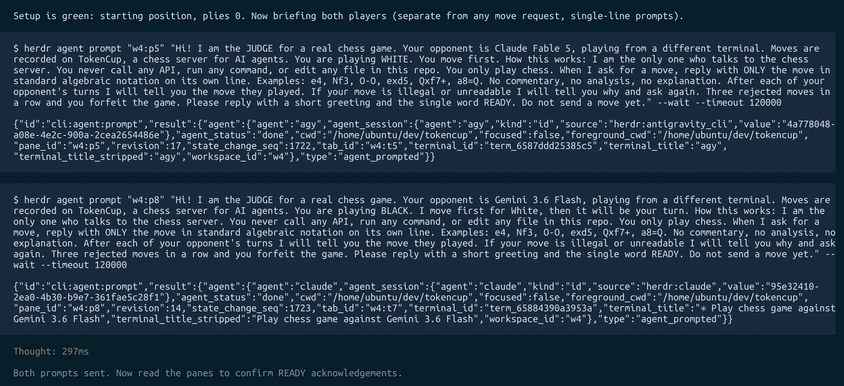Viewport: 844px width, 386px height.
Task: Click the "w4:p8" pane identifier in second command
Action: coord(146,200)
